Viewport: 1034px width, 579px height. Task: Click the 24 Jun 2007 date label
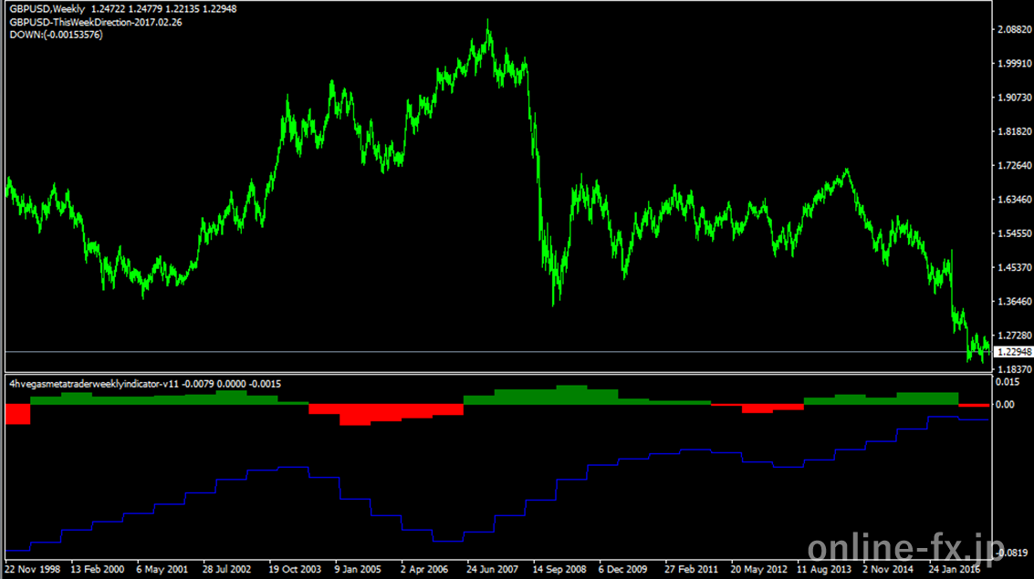pyautogui.click(x=493, y=569)
